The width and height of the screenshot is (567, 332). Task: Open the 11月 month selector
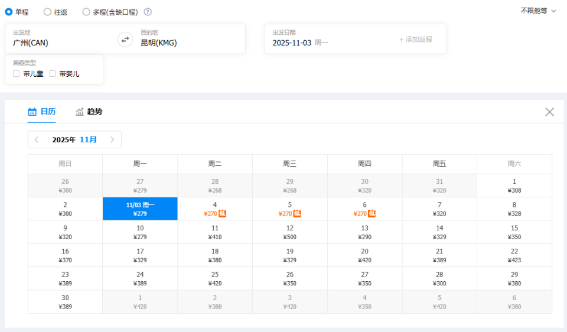click(88, 139)
